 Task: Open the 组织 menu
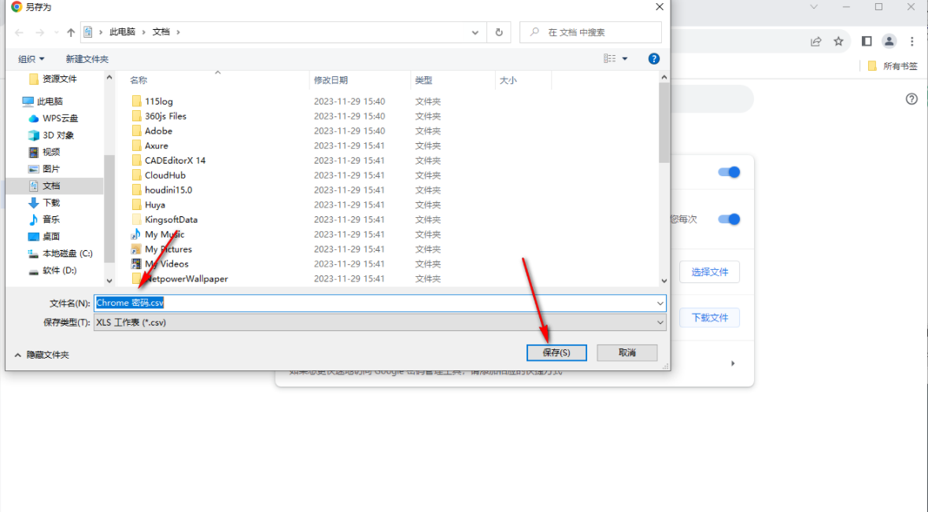[31, 59]
